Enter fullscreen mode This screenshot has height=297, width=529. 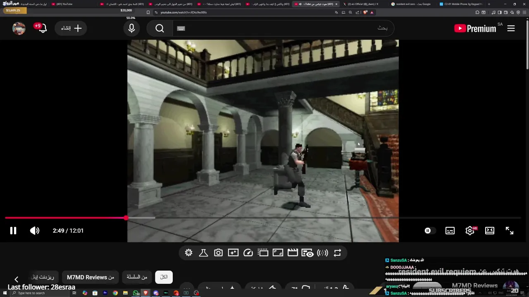[510, 231]
